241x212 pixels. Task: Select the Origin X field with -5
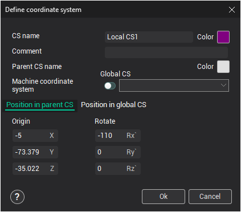coord(35,136)
